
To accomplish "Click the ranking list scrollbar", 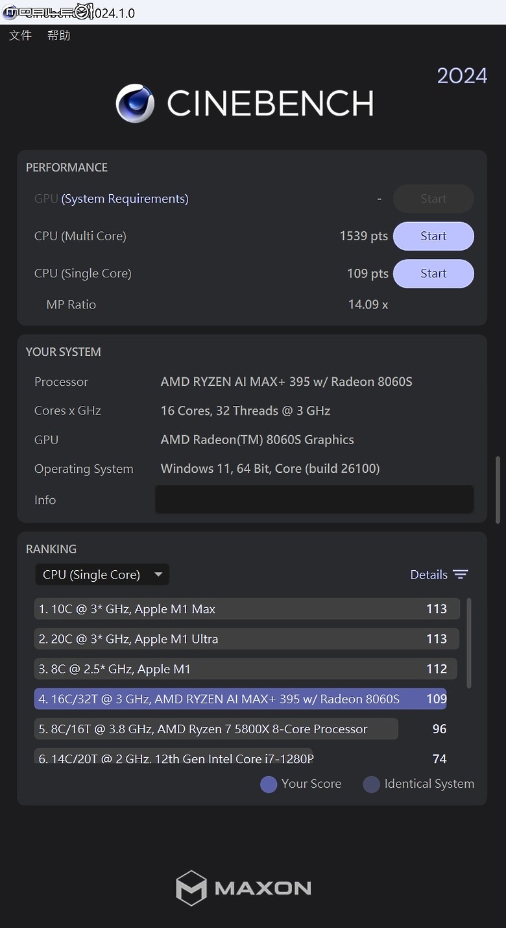I will click(x=469, y=643).
